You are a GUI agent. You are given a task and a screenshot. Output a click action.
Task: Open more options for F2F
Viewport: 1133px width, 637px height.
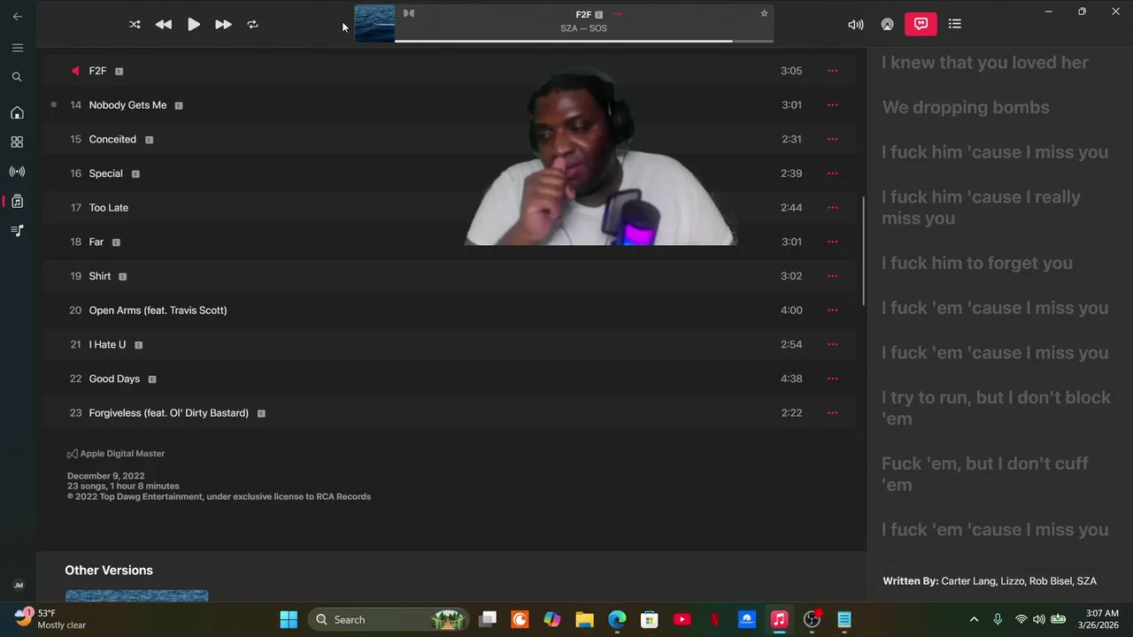832,71
